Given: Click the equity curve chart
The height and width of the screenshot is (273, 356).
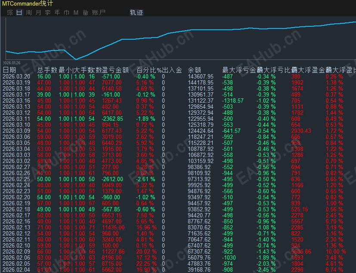Looking at the screenshot, I should [181, 39].
